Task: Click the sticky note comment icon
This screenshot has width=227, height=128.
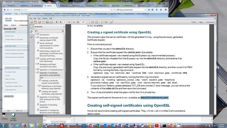Action: (x=102, y=22)
